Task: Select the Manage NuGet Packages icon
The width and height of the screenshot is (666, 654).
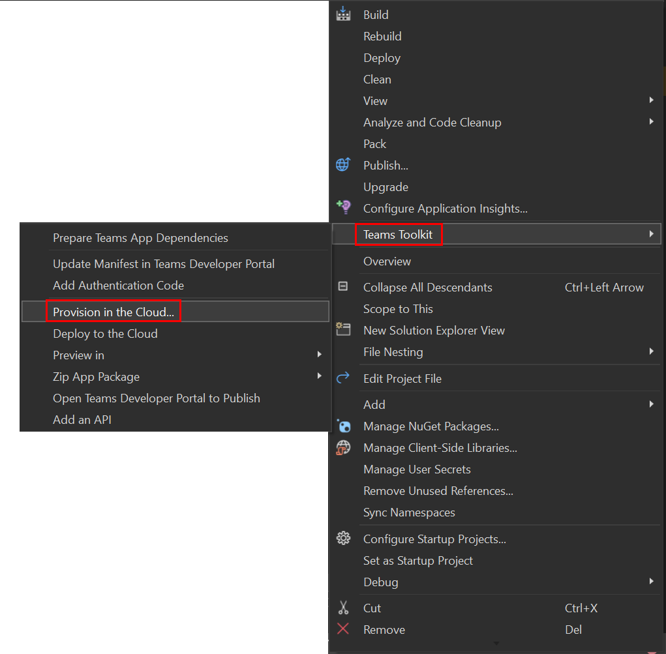Action: tap(344, 426)
